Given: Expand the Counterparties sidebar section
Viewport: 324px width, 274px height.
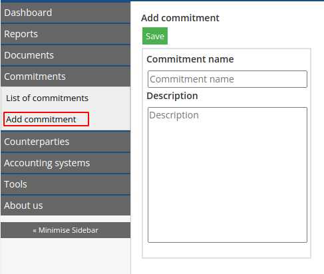Looking at the screenshot, I should tap(65, 142).
